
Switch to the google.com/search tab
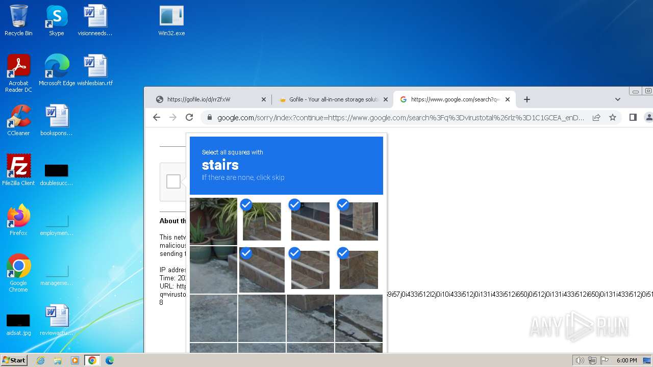[455, 99]
